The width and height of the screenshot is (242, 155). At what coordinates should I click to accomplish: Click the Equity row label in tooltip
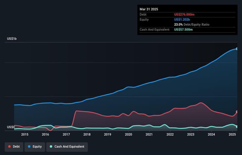click(144, 19)
